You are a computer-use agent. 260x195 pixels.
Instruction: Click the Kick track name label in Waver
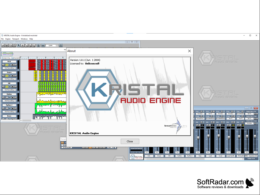pyautogui.click(x=9, y=62)
